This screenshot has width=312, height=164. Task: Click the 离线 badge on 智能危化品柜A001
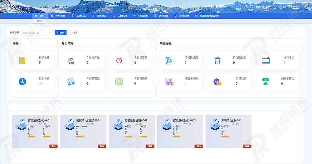click(54, 146)
